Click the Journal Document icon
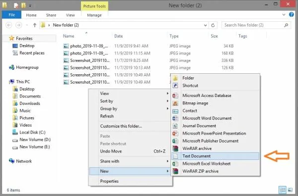The image size is (298, 196). 175,126
